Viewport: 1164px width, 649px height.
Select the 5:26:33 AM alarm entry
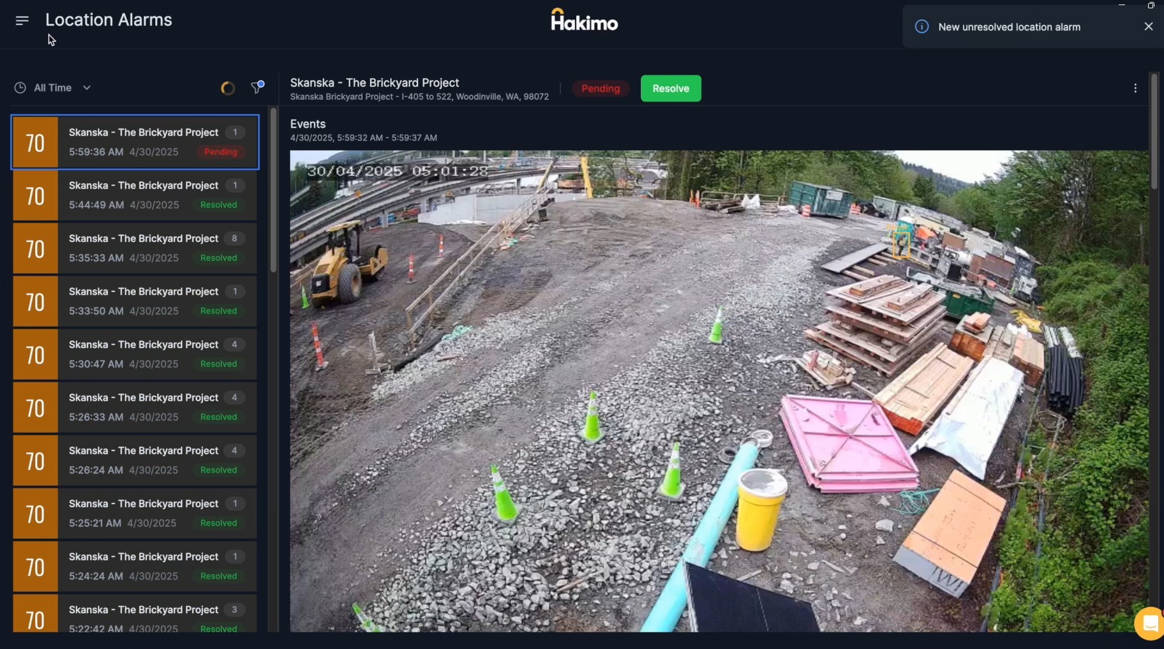[135, 407]
